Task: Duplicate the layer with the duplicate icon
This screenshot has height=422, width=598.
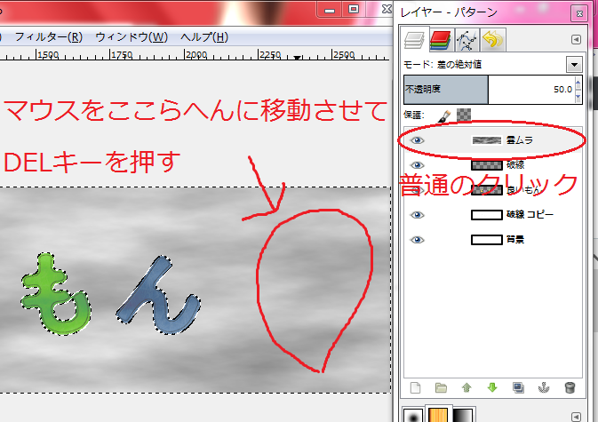Action: coord(518,388)
